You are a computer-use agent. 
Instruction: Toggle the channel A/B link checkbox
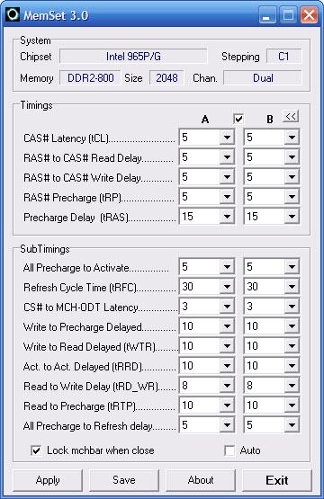click(238, 119)
